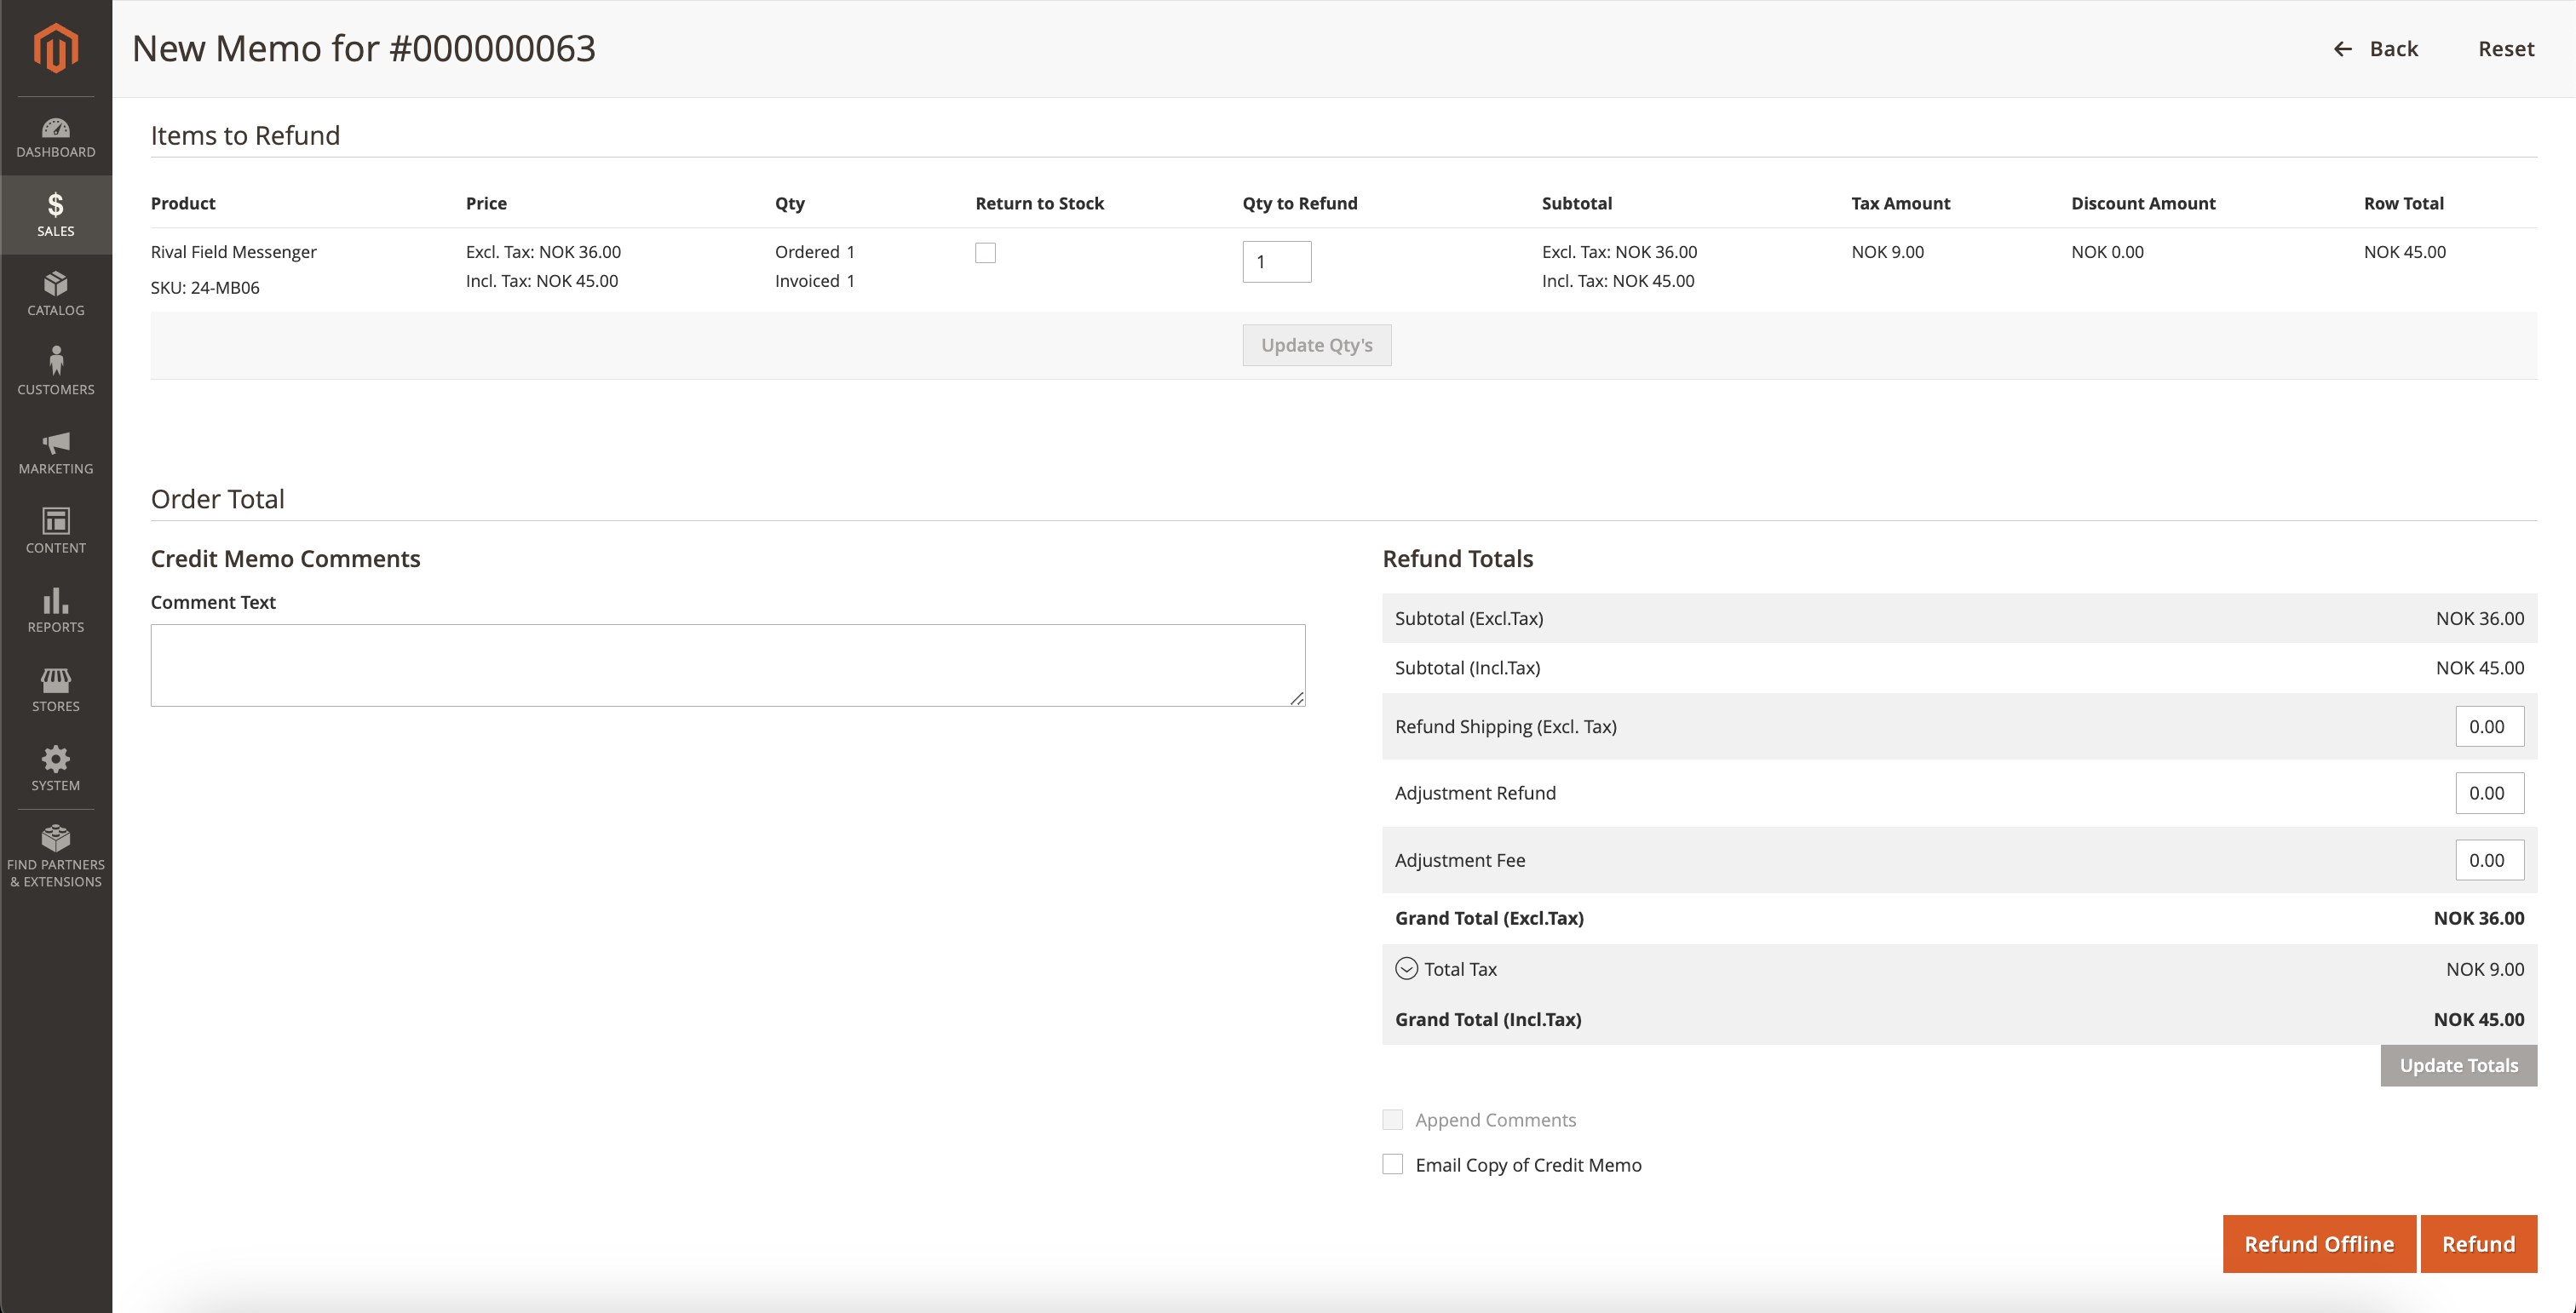The width and height of the screenshot is (2576, 1313).
Task: Click the Update Qty's button
Action: point(1316,345)
